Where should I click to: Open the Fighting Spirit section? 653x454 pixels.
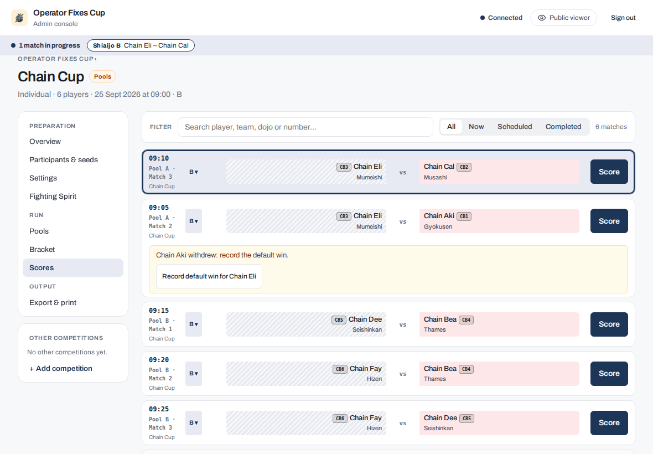pos(73,197)
